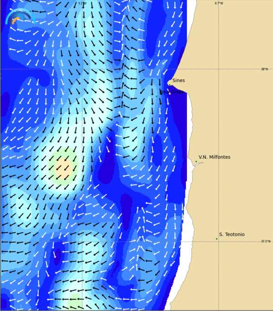
Task: Click the 38°N latitude label
Action: coord(264,69)
